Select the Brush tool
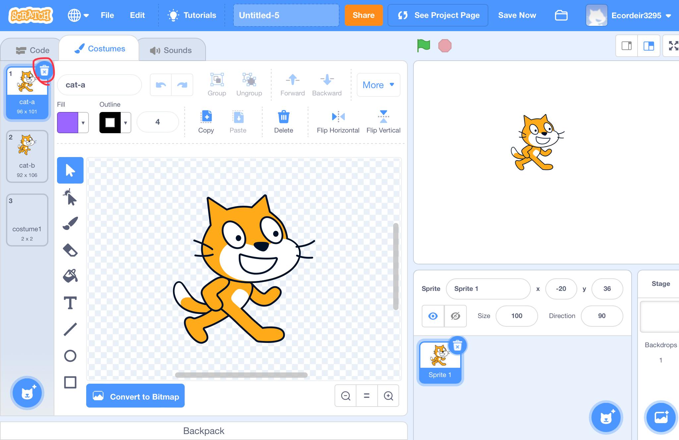The width and height of the screenshot is (679, 440). (70, 223)
